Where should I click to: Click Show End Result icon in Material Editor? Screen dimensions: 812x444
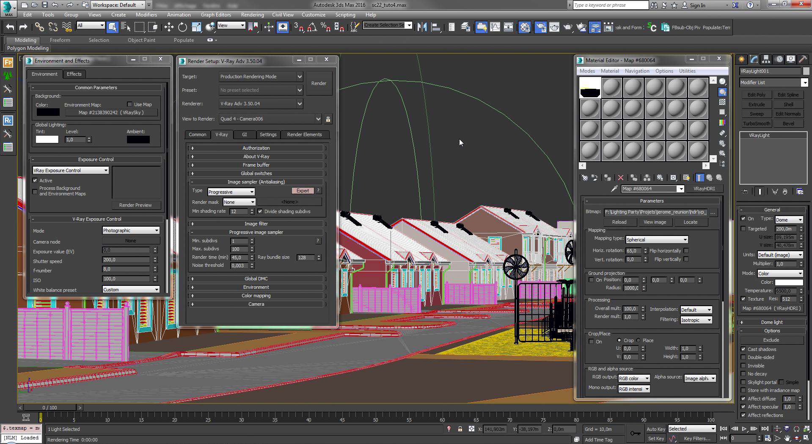(x=699, y=178)
